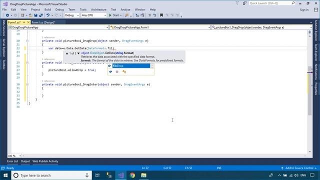Click the feedback icon in the title bar

244,3
